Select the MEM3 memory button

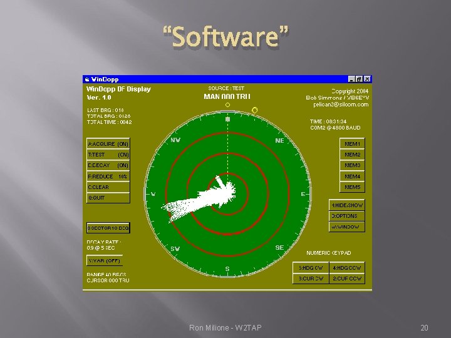click(352, 165)
